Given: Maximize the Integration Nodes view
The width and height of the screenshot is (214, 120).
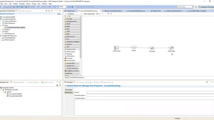Looking at the screenshot, I should tap(60, 82).
